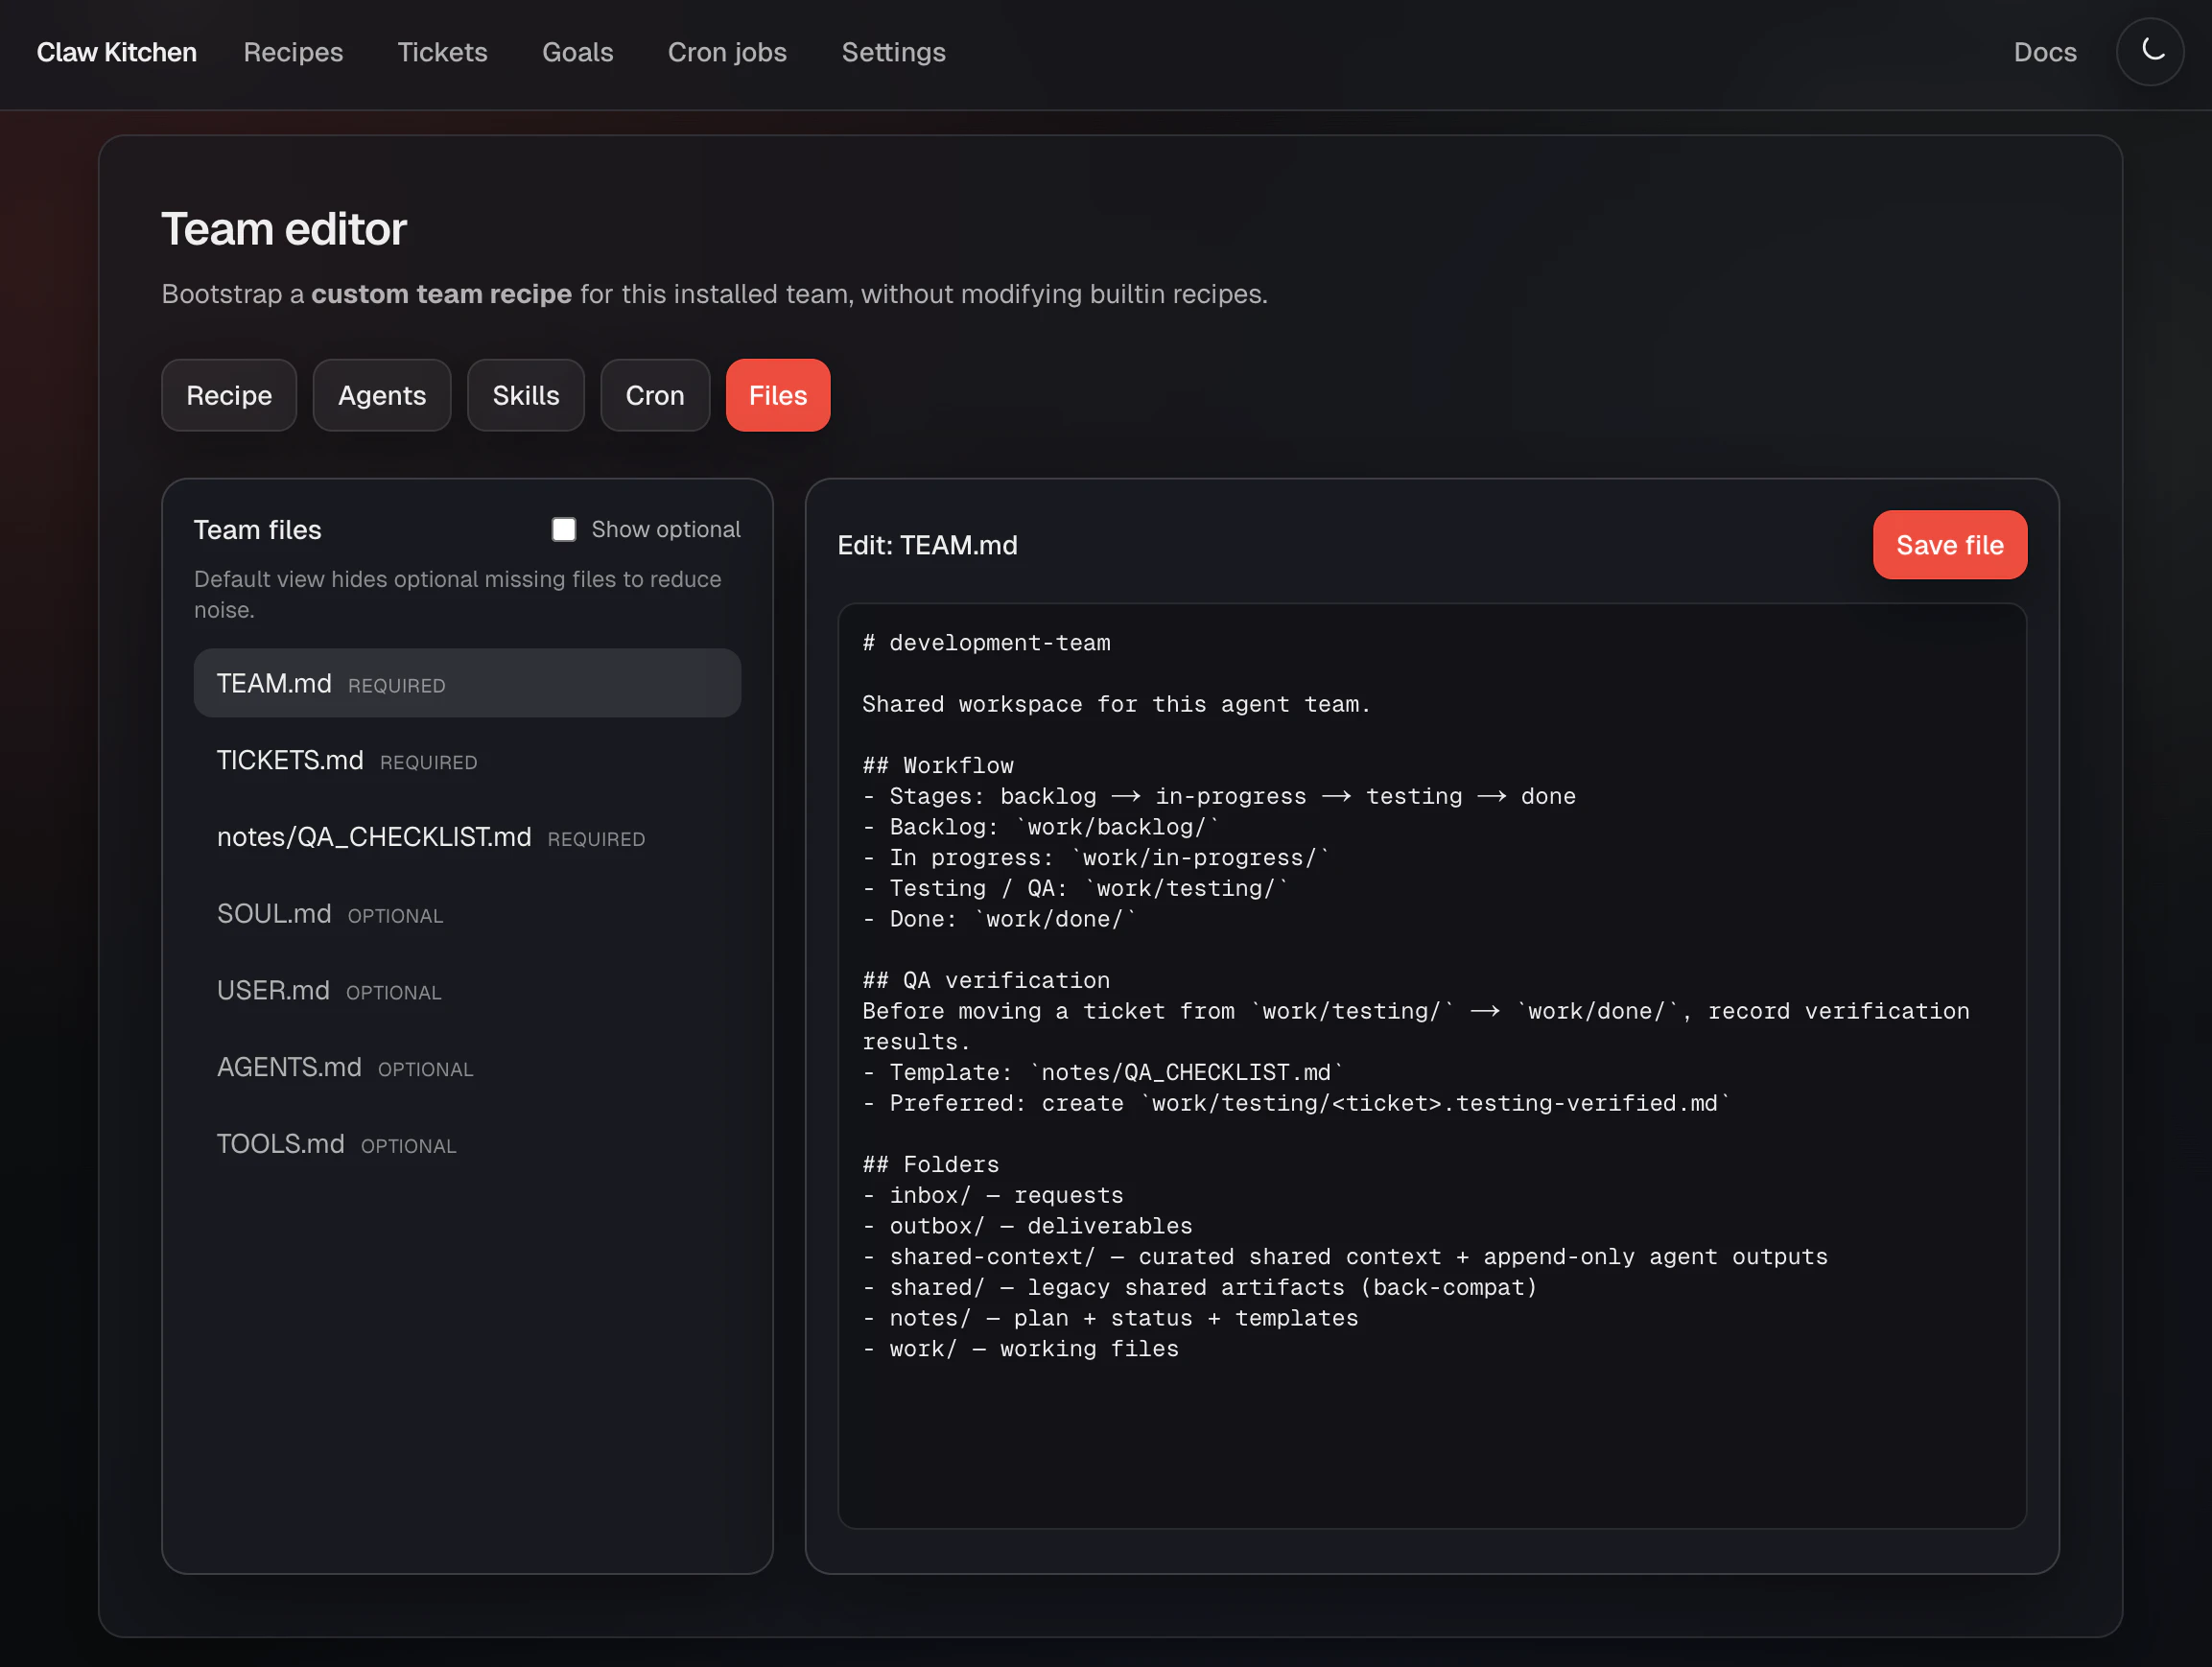Open the Goals page
The image size is (2212, 1667).
(577, 52)
